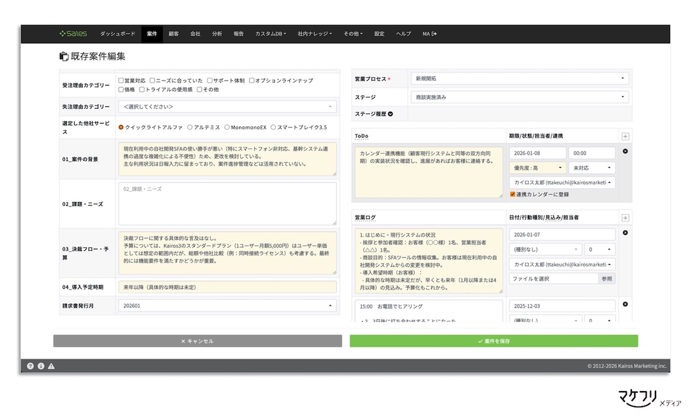Image resolution: width=690 pixels, height=417 pixels.
Task: Open the 顧客 menu item
Action: tap(174, 34)
